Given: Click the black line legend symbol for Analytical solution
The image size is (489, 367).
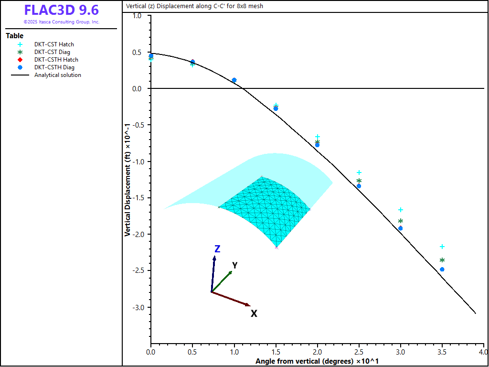Looking at the screenshot, I should [20, 75].
